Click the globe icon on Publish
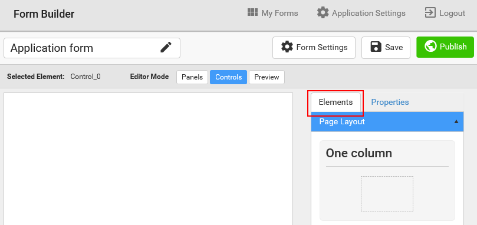This screenshot has width=477, height=225. (x=430, y=47)
